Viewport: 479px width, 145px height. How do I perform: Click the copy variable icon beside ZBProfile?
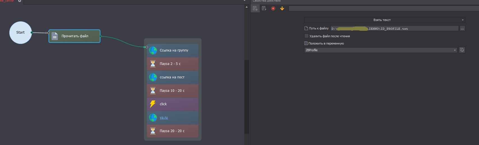point(462,50)
